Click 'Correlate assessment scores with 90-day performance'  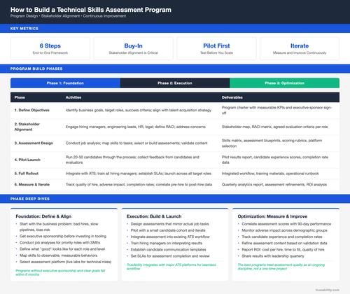286,224
